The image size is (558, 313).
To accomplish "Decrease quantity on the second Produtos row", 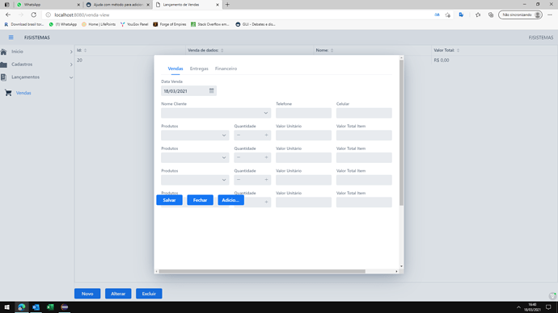I will [x=239, y=157].
